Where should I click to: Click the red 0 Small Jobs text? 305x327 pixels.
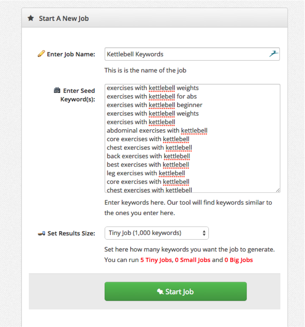coord(192,260)
